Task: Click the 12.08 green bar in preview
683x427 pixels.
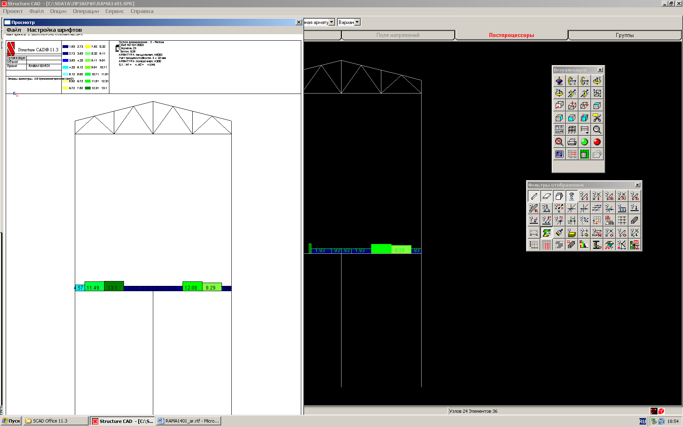Action: pyautogui.click(x=192, y=286)
